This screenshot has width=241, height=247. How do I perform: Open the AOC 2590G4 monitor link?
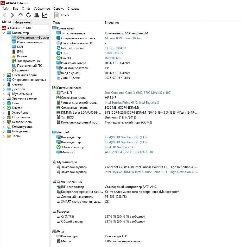click(129, 152)
